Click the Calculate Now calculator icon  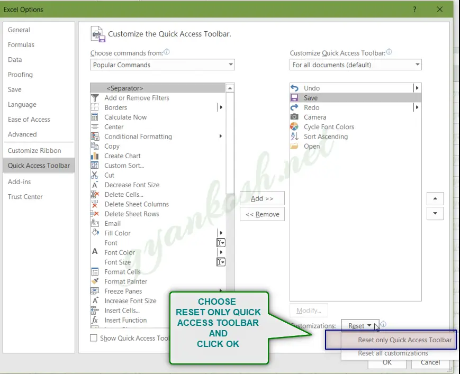tap(95, 117)
